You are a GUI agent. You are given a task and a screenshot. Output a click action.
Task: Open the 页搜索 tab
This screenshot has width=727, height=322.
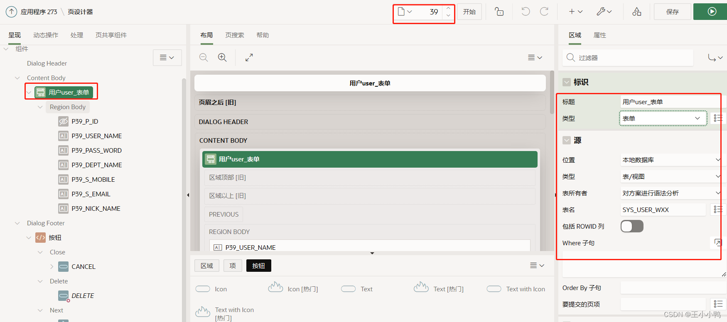(235, 35)
